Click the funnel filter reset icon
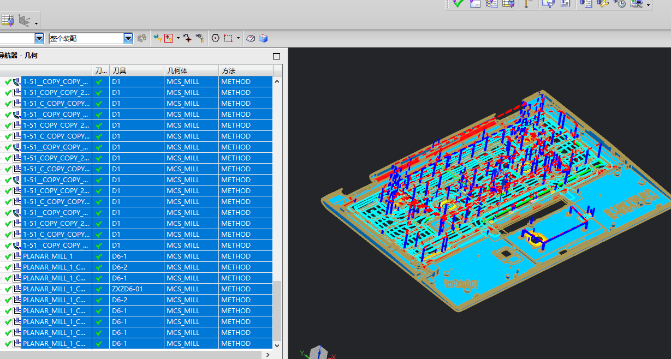This screenshot has width=671, height=359. (157, 38)
